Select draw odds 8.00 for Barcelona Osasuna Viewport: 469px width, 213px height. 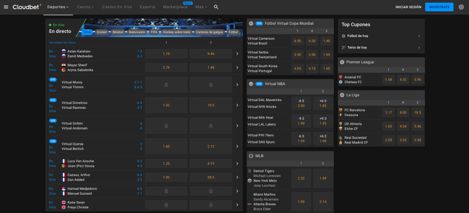pyautogui.click(x=403, y=112)
